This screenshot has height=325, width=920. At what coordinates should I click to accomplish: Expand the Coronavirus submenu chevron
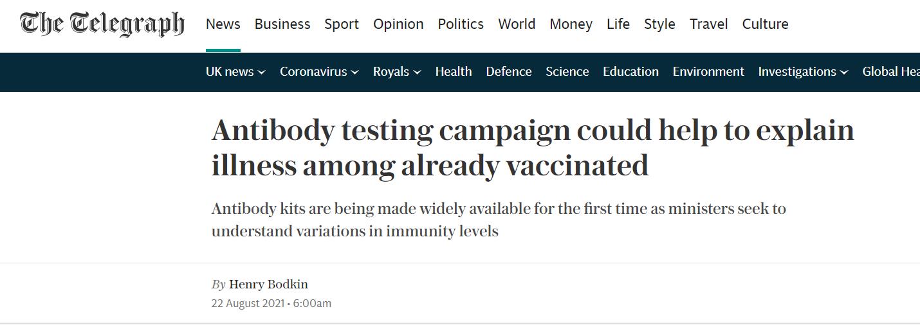click(354, 73)
